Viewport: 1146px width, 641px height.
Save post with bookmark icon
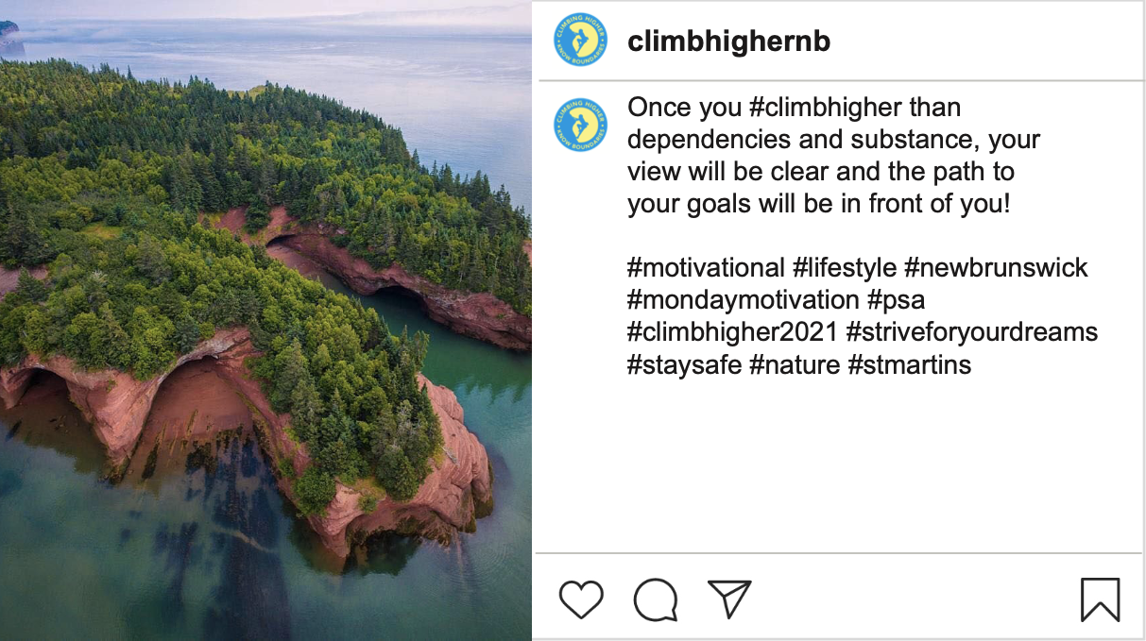click(x=1100, y=599)
